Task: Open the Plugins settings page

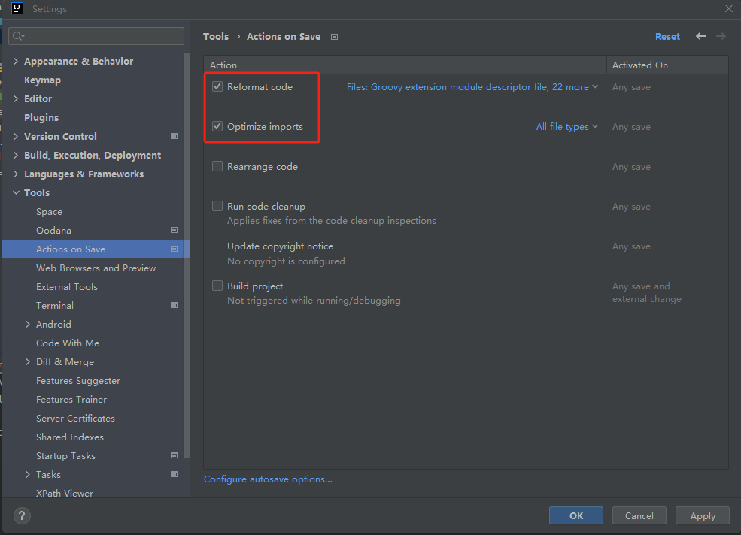Action: point(41,118)
